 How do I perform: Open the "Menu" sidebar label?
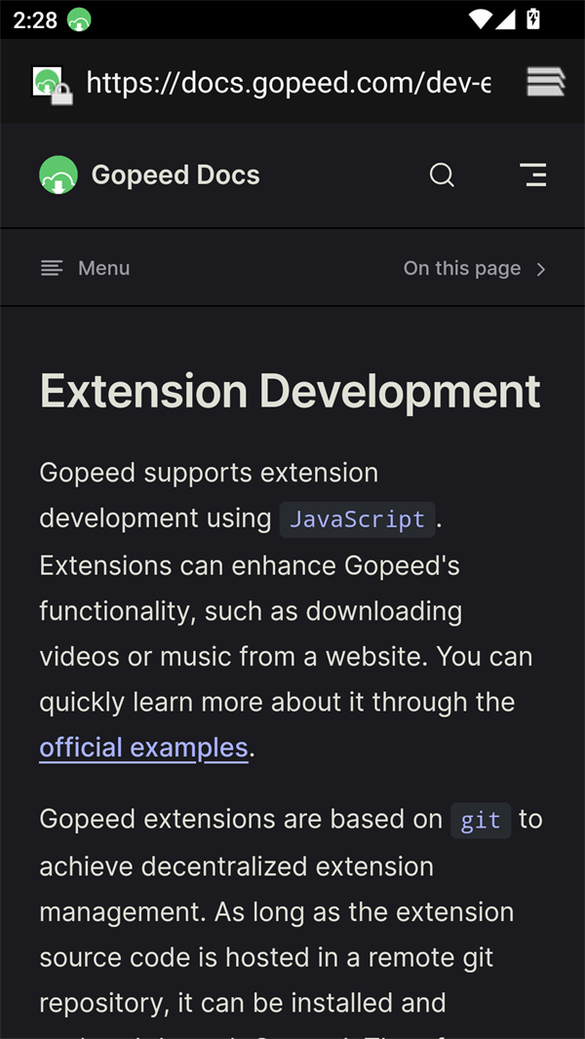pos(103,268)
